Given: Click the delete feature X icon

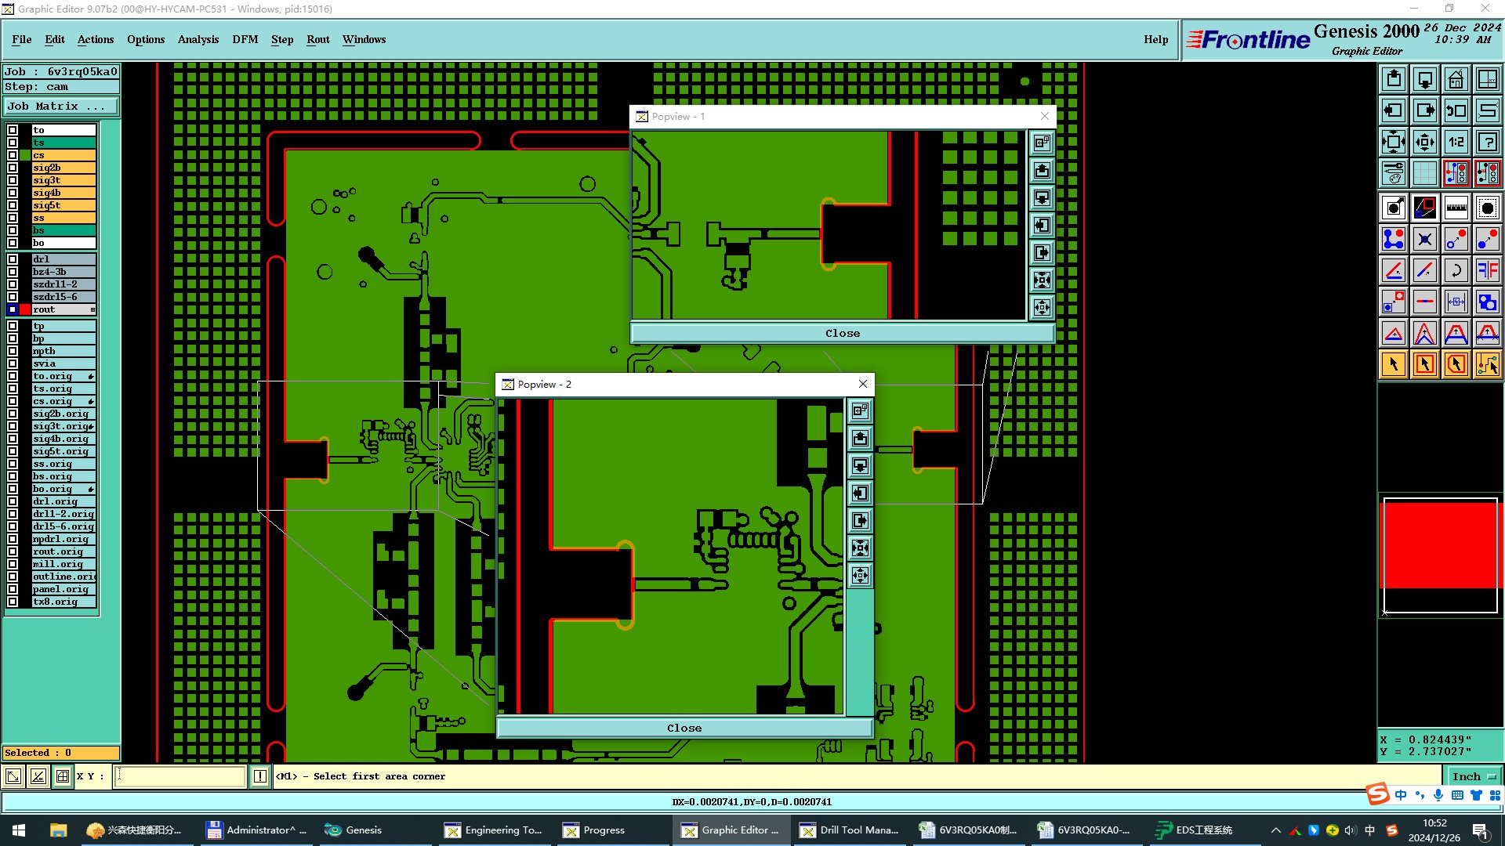Looking at the screenshot, I should coord(1424,239).
